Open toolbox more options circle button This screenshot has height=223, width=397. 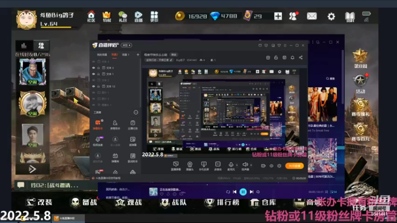[x=135, y=112]
